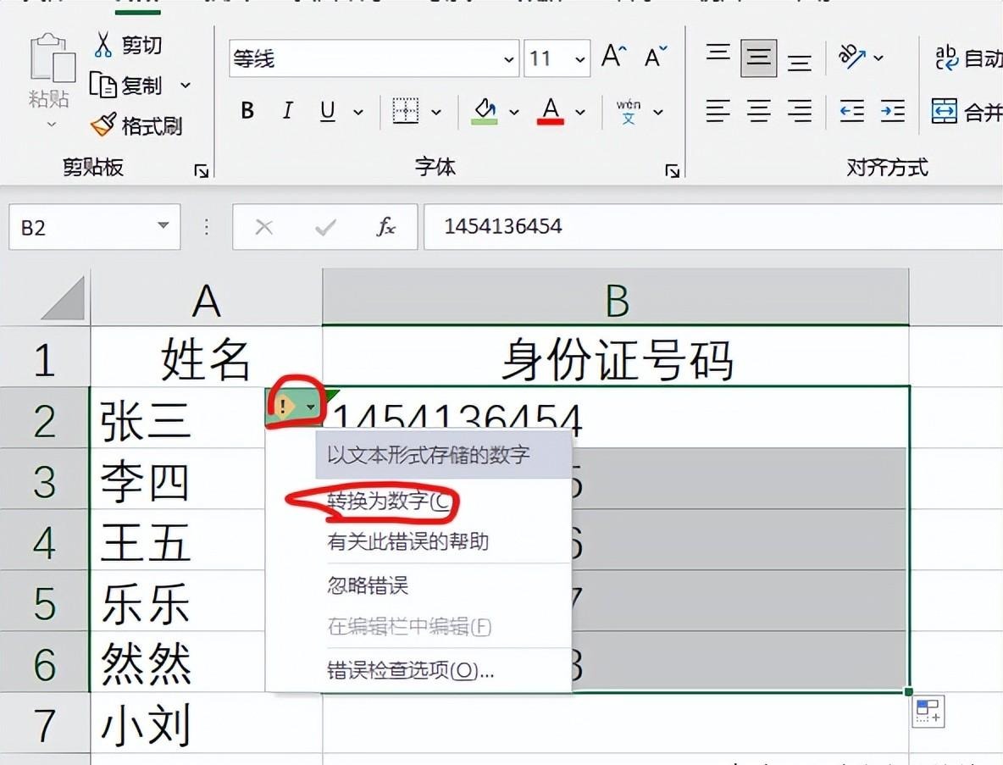Click the Select All corner triangle
The image size is (1003, 765).
point(63,297)
